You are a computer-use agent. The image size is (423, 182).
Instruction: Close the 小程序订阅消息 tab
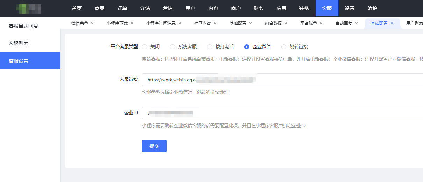(x=180, y=23)
